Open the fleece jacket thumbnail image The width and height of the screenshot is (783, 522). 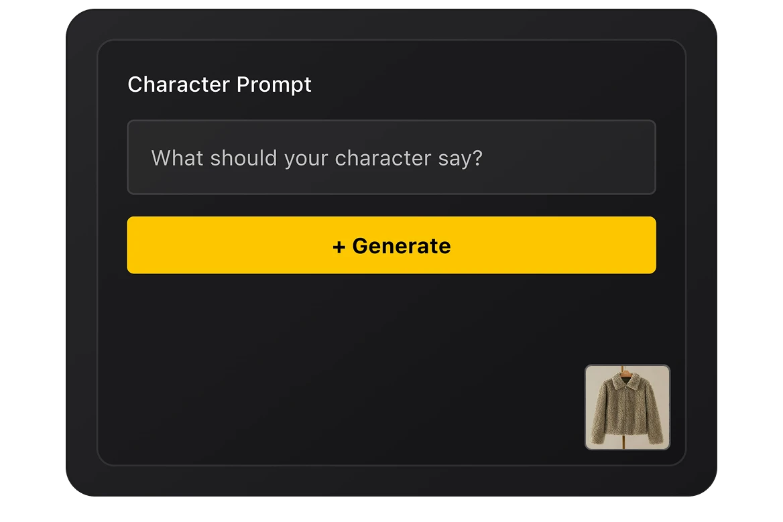(x=627, y=407)
